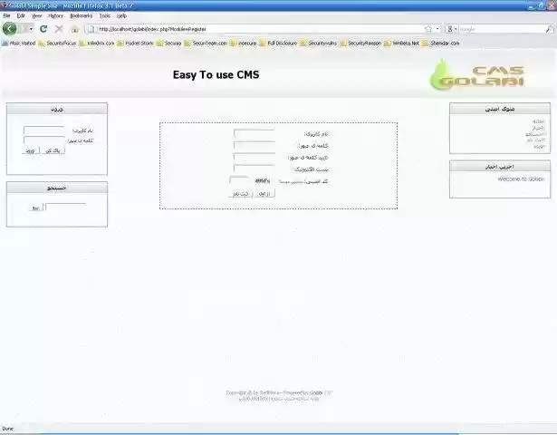Screen dimensions: 557x435
Task: Open the SecurityFocus bookmark
Action: point(58,43)
